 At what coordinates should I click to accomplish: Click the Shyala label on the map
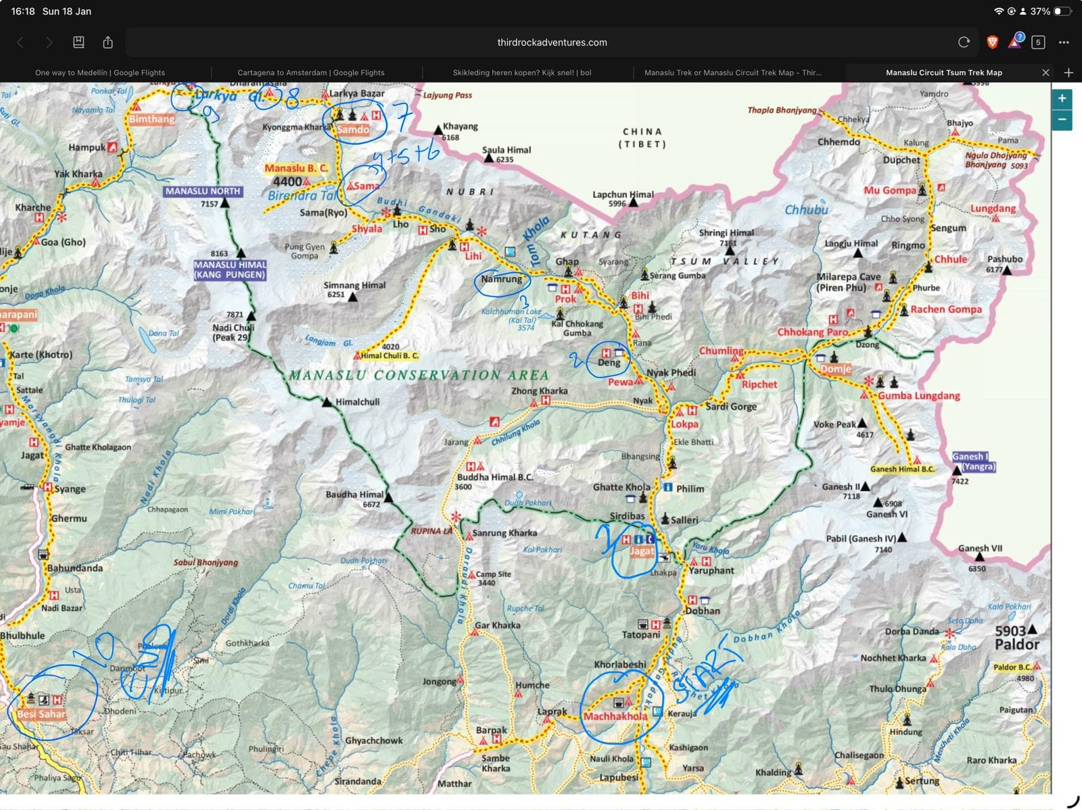coord(367,229)
